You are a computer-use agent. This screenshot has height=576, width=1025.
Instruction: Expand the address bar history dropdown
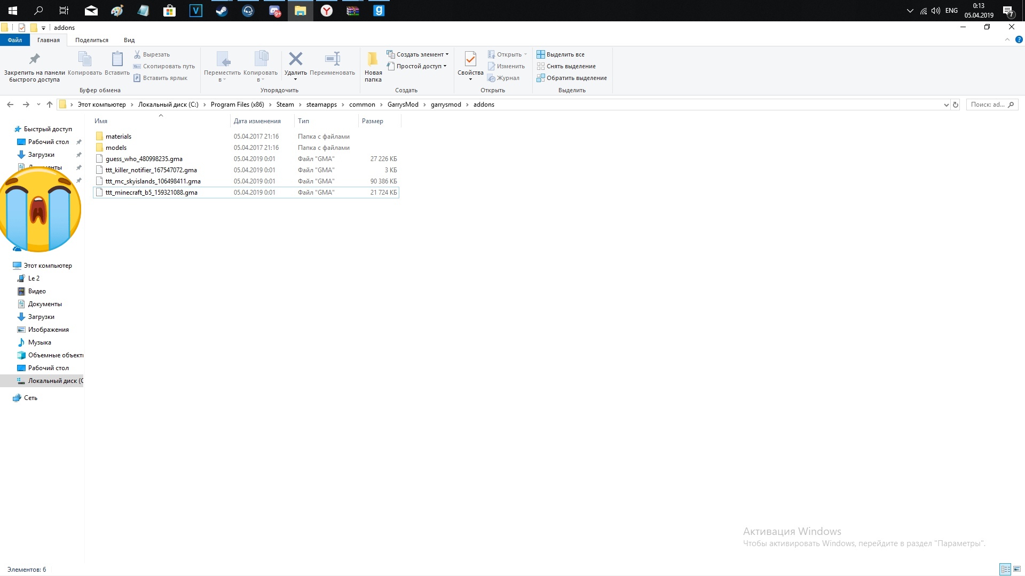click(946, 105)
